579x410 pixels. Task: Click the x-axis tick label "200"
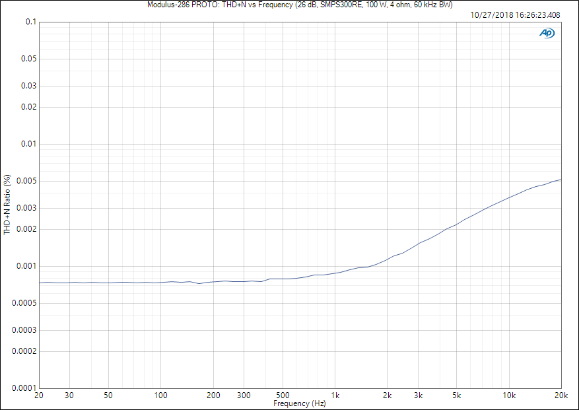[213, 395]
